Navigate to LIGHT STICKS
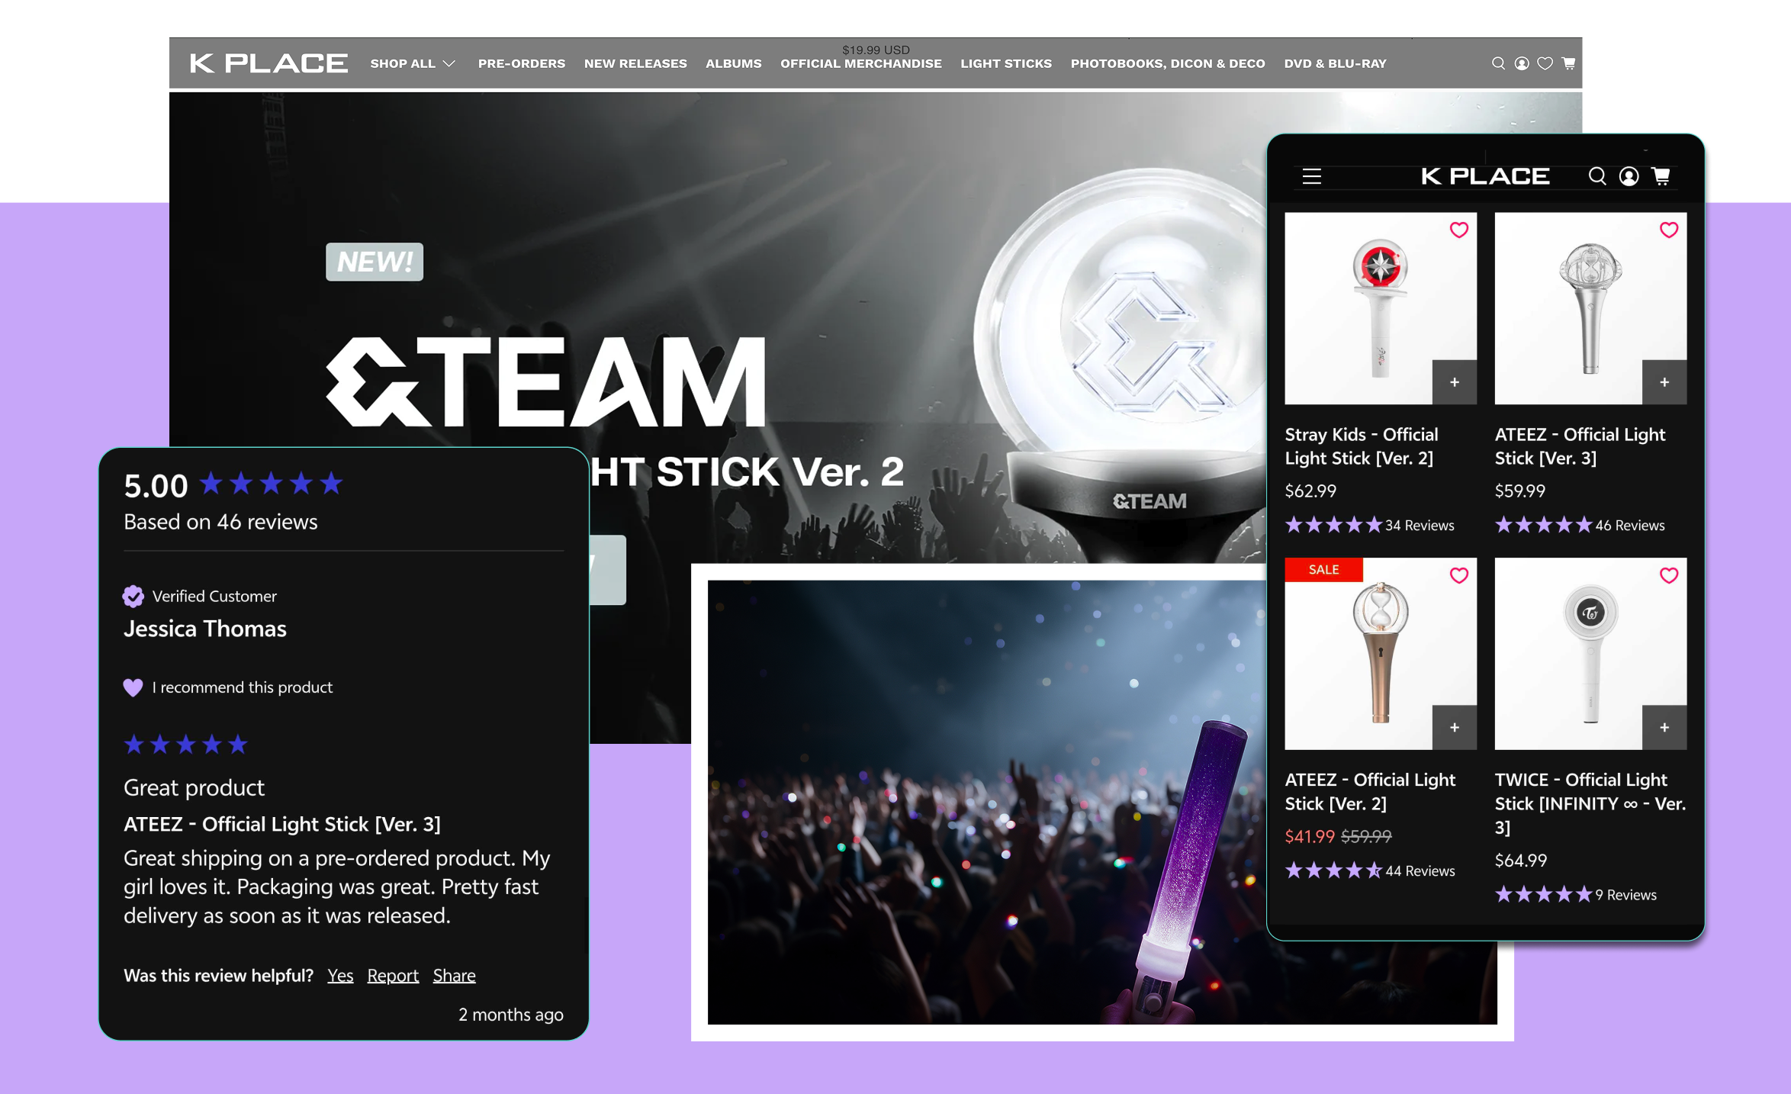Screen dimensions: 1791x1094 click(x=1006, y=64)
